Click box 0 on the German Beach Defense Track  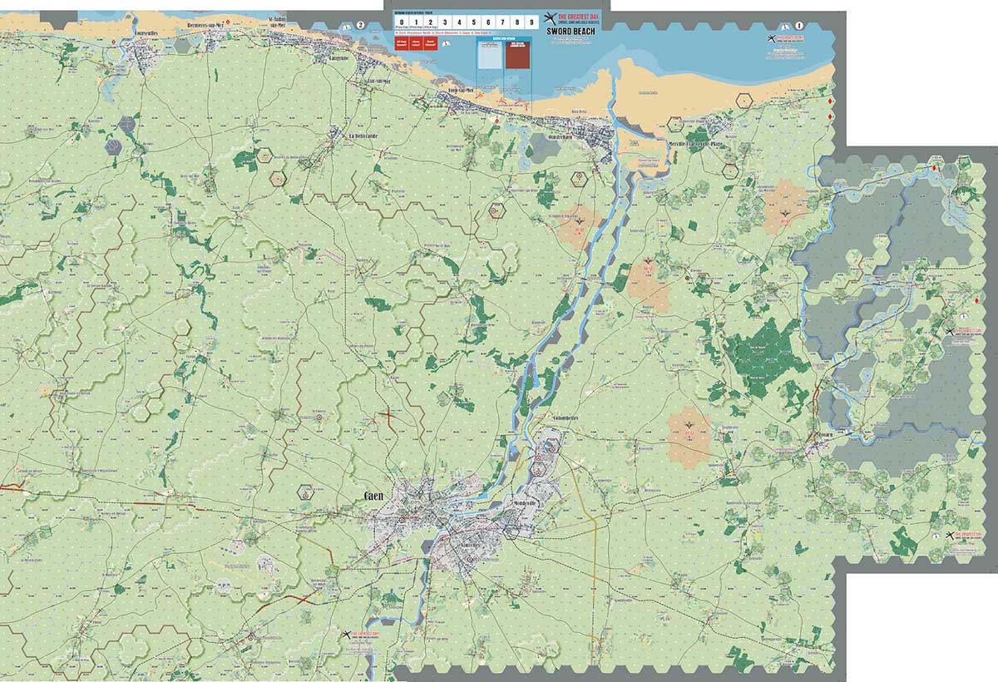(x=401, y=22)
